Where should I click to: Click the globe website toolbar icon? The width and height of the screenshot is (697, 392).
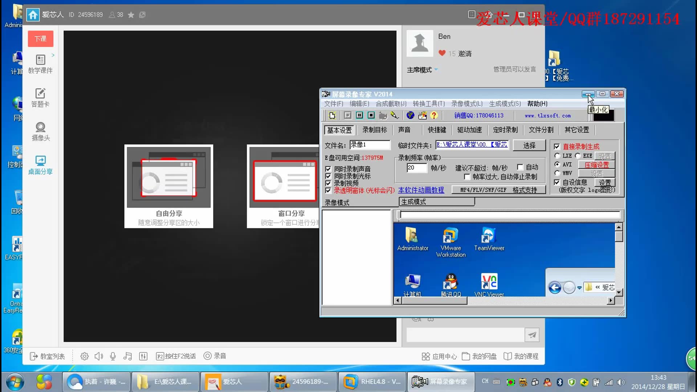click(x=410, y=115)
